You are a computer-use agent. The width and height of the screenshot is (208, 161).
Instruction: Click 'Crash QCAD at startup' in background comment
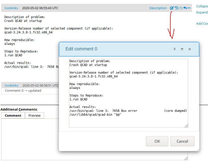click(23, 21)
